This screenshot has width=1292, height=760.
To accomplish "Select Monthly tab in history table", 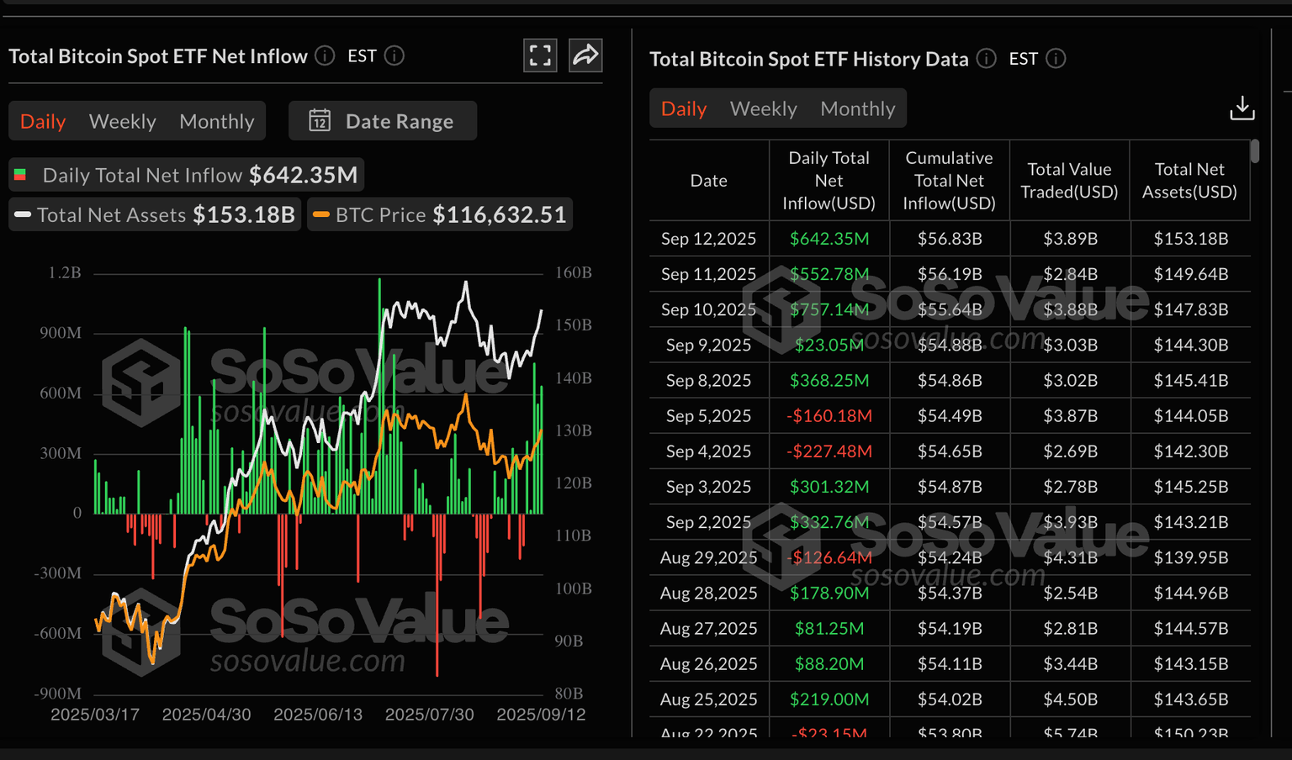I will click(857, 108).
